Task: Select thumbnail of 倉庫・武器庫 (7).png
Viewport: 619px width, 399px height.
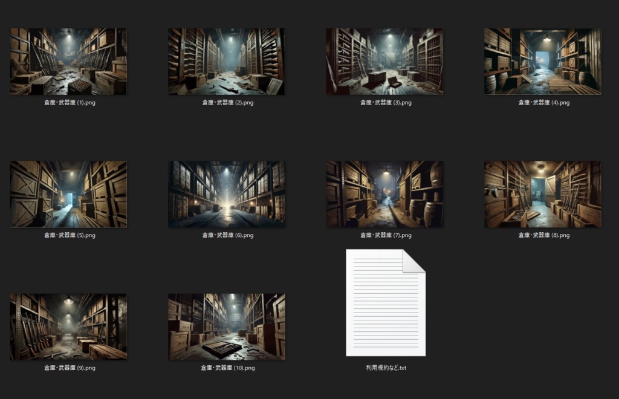Action: tap(384, 194)
